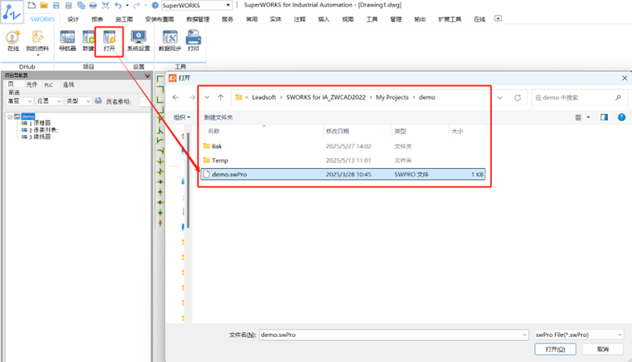The image size is (632, 362).
Task: Click the New drawing icon in quick access toolbar
Action: point(32,5)
